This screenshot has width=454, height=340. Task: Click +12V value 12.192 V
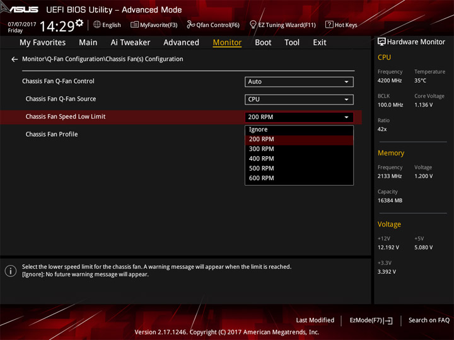pos(388,247)
